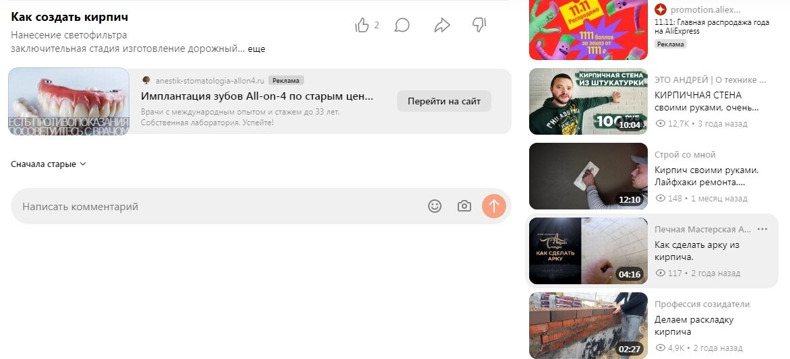Play 'Как сделать арку' video thumbnail
The width and height of the screenshot is (790, 359).
[x=588, y=251]
